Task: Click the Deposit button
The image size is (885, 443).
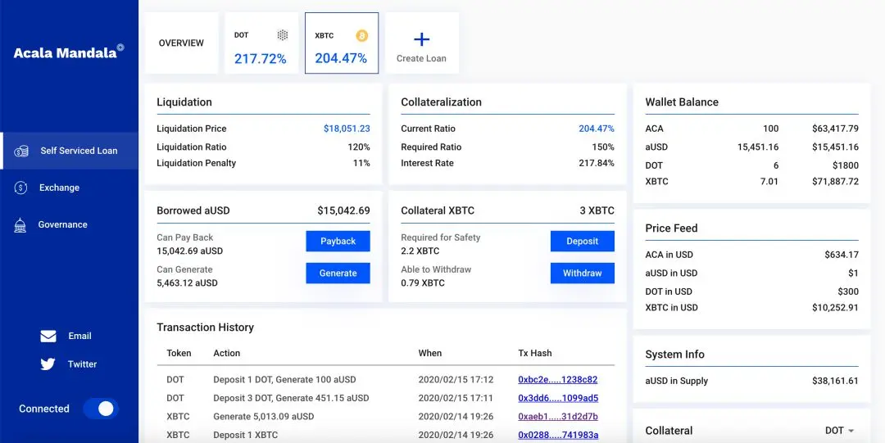Action: [x=583, y=241]
